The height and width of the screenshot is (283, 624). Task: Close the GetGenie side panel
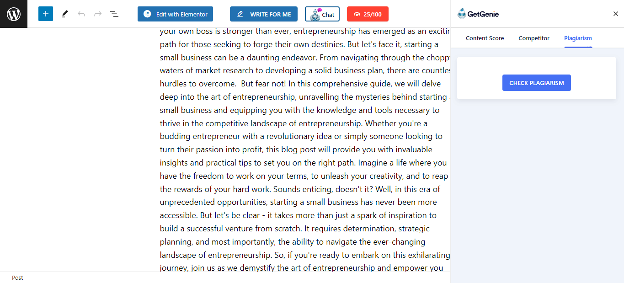pyautogui.click(x=616, y=14)
